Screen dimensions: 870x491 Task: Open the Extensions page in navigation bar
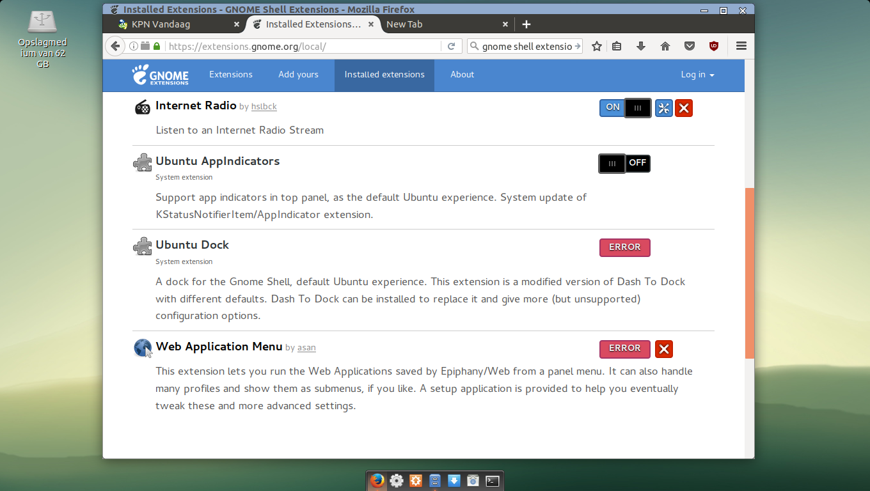pos(231,75)
